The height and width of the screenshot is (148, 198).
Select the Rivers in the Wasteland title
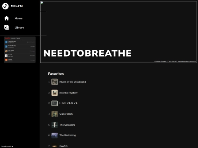point(73,82)
